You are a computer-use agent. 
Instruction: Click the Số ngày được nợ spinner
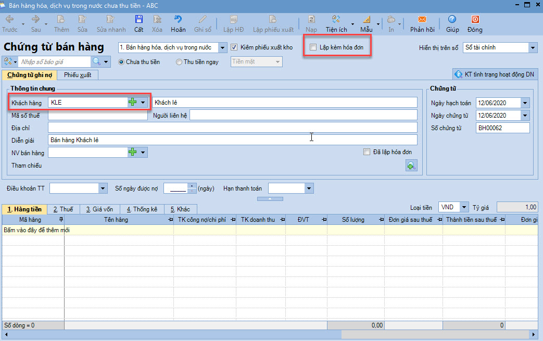pos(192,188)
